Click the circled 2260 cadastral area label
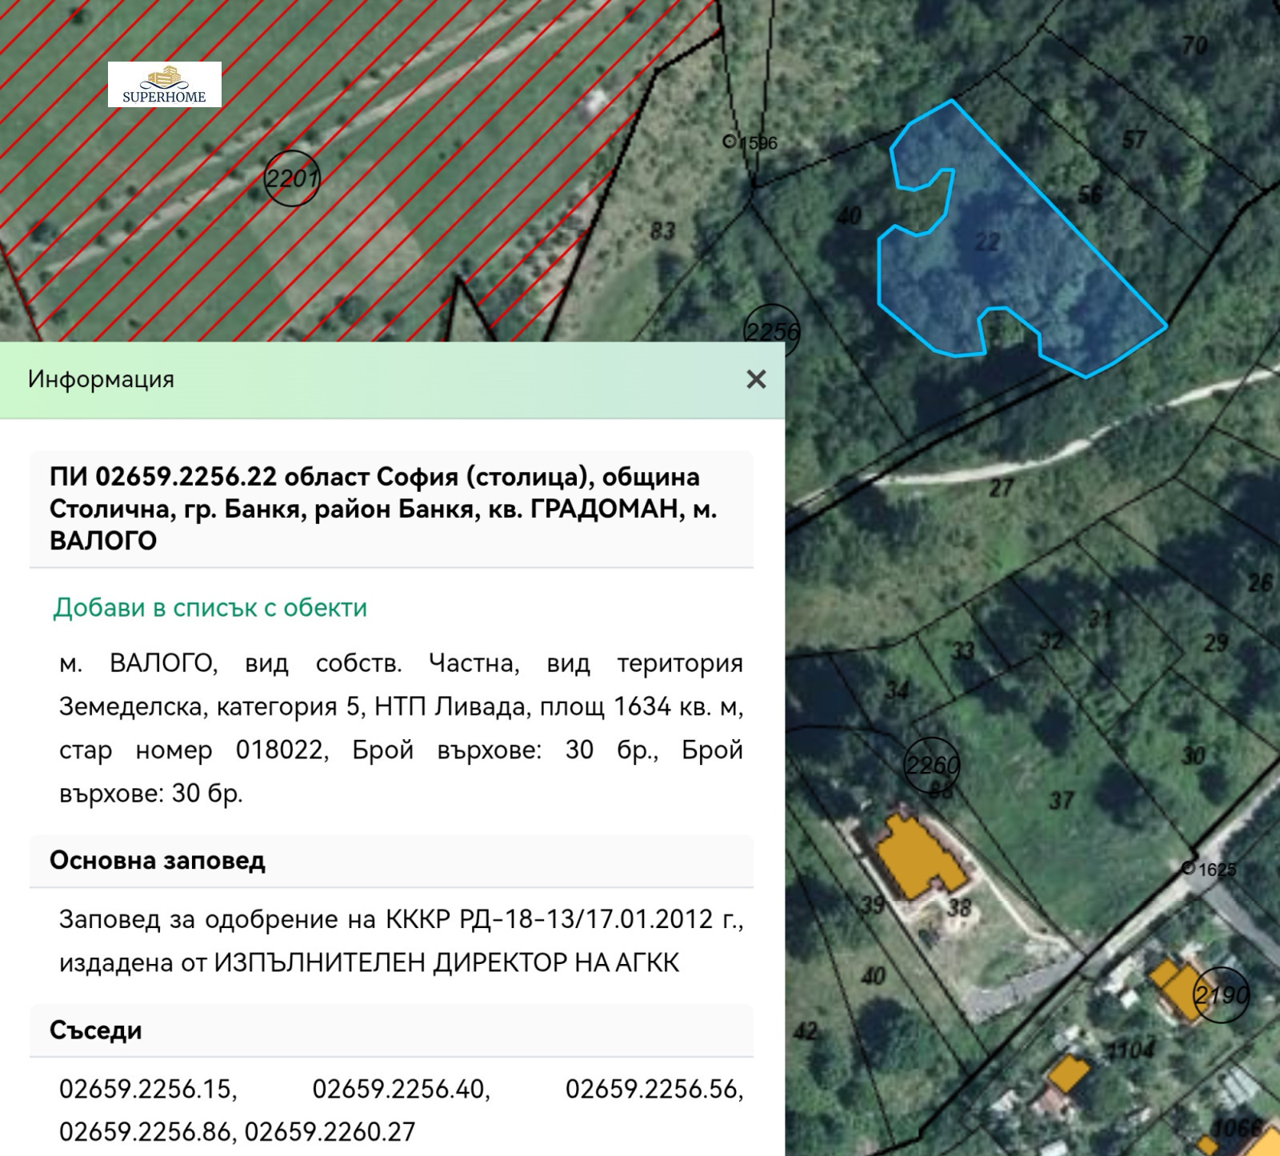This screenshot has height=1156, width=1280. pyautogui.click(x=932, y=765)
